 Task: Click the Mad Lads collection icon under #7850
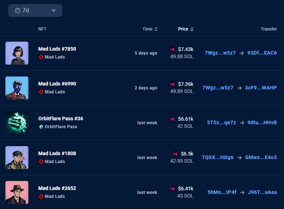click(41, 57)
